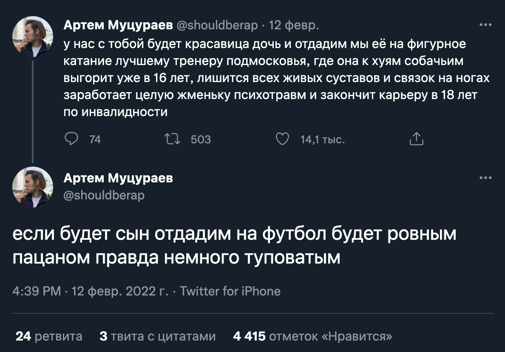The image size is (505, 352).
Task: Open the "12 февр." date on first tweet
Action: [x=294, y=26]
